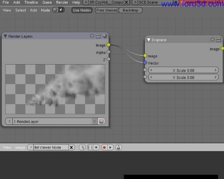The height and width of the screenshot is (179, 224).
Task: Open the Timeline menu
Action: 31,2
